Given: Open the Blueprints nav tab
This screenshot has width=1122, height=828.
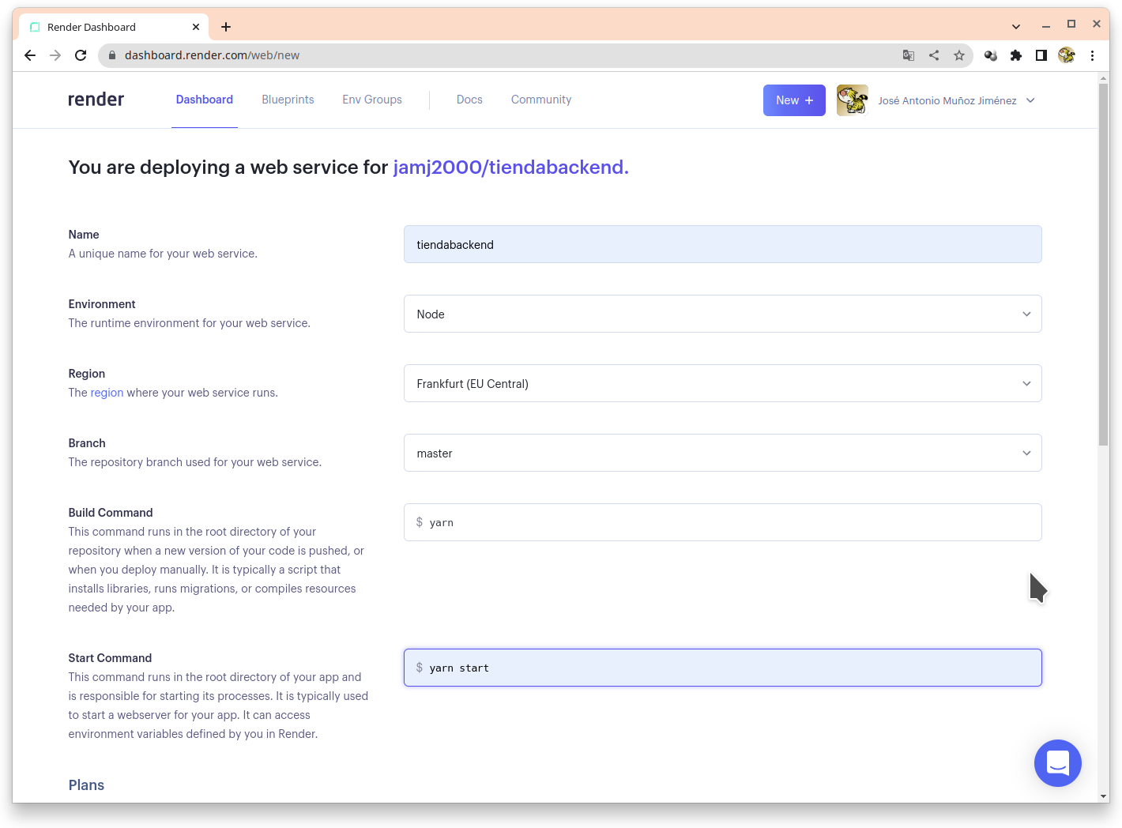Looking at the screenshot, I should point(288,100).
